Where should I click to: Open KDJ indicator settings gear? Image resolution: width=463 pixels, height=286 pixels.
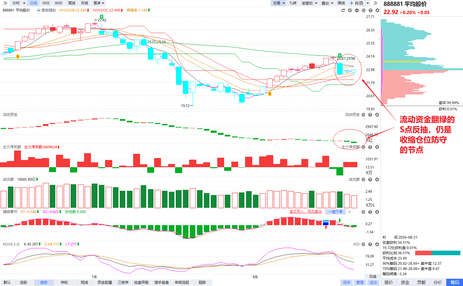[x=364, y=244]
